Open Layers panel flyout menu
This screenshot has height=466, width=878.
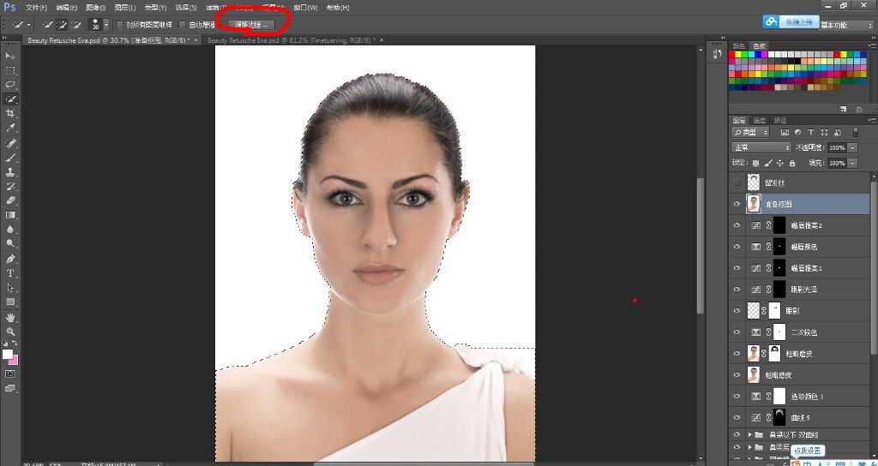(x=871, y=120)
